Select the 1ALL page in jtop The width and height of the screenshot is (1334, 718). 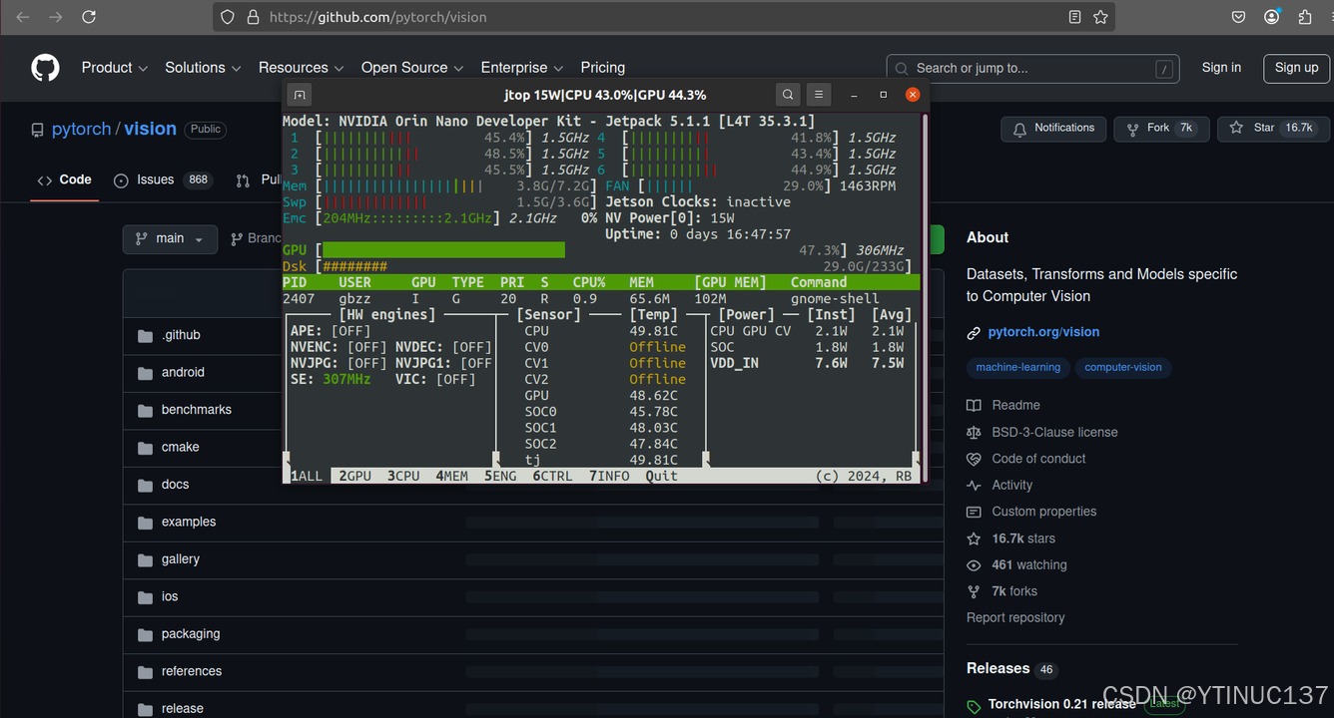[307, 477]
